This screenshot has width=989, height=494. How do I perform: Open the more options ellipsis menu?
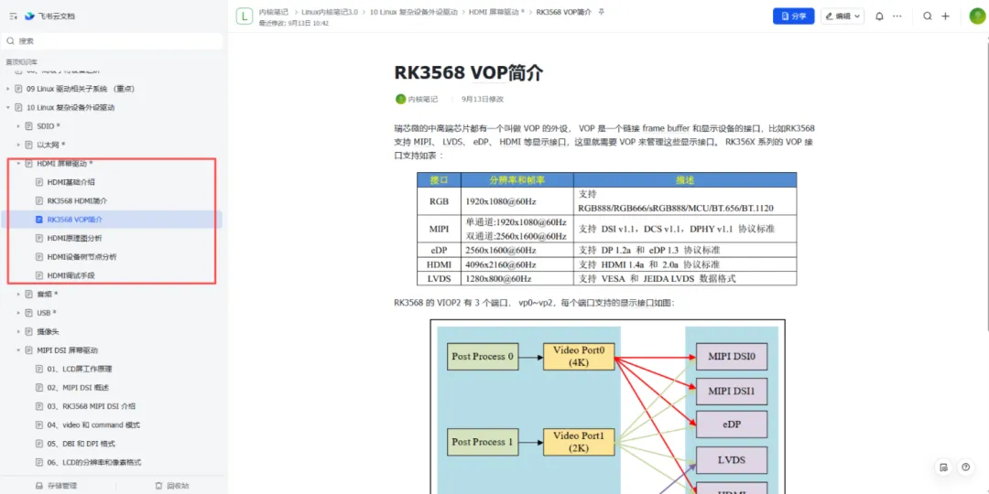point(897,16)
